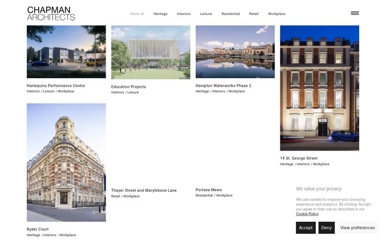Open the Ryder Court building image
The image size is (386, 241).
tap(66, 163)
